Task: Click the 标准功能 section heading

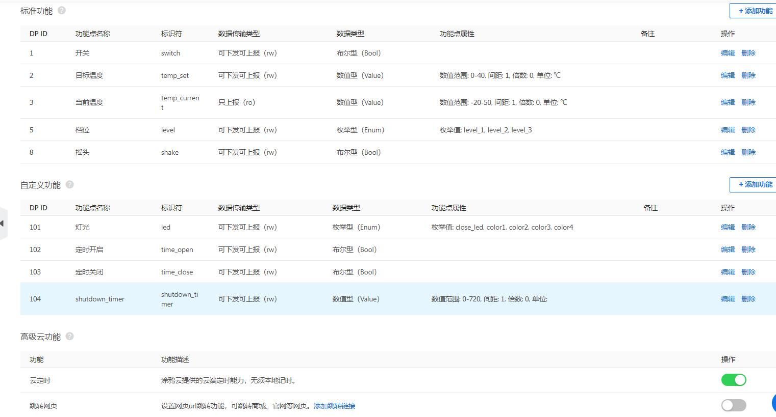Action: point(36,11)
